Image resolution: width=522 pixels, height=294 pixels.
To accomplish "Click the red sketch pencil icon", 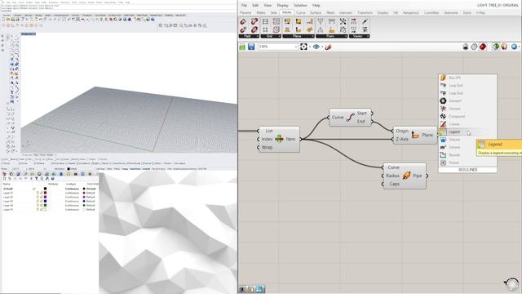I will pyautogui.click(x=328, y=47).
